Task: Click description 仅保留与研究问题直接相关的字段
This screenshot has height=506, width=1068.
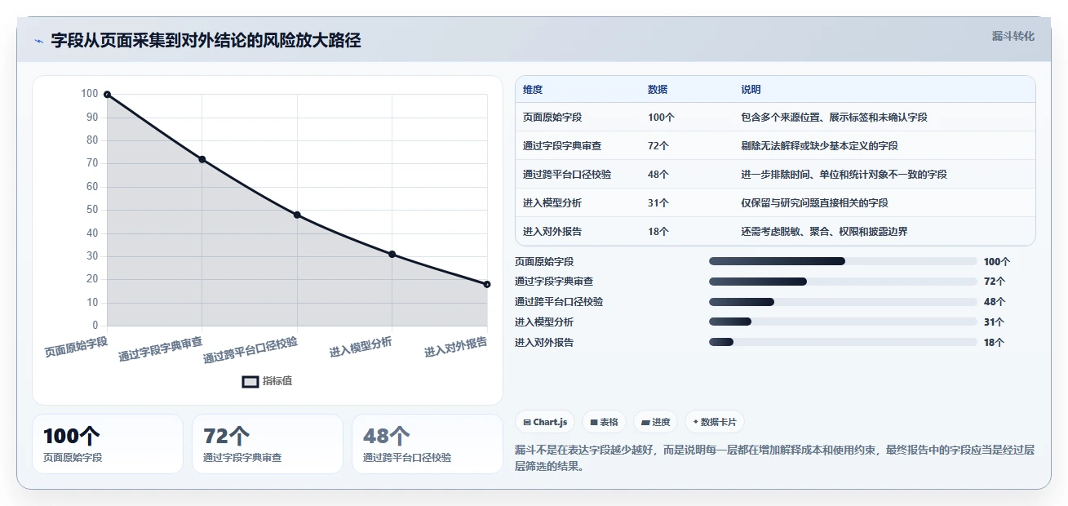Action: pyautogui.click(x=814, y=203)
